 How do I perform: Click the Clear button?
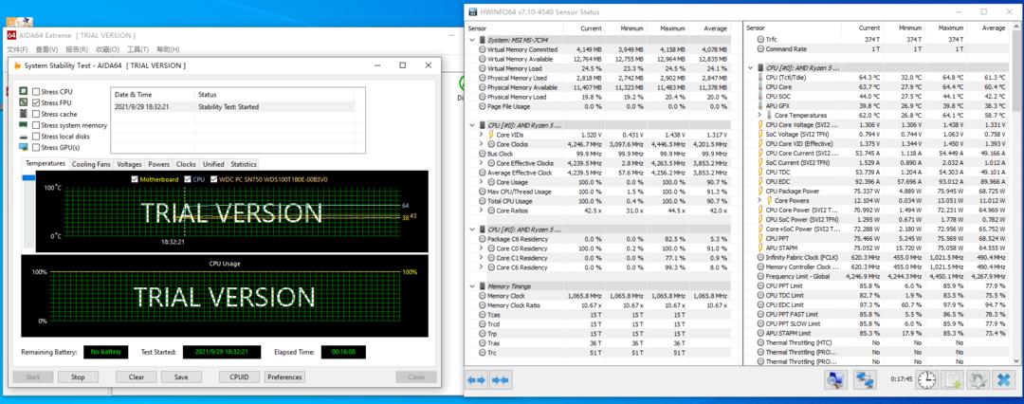(137, 377)
